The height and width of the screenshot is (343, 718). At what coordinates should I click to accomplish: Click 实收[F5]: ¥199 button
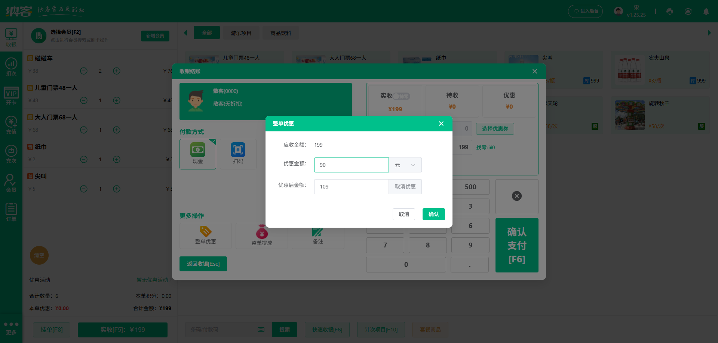[123, 330]
